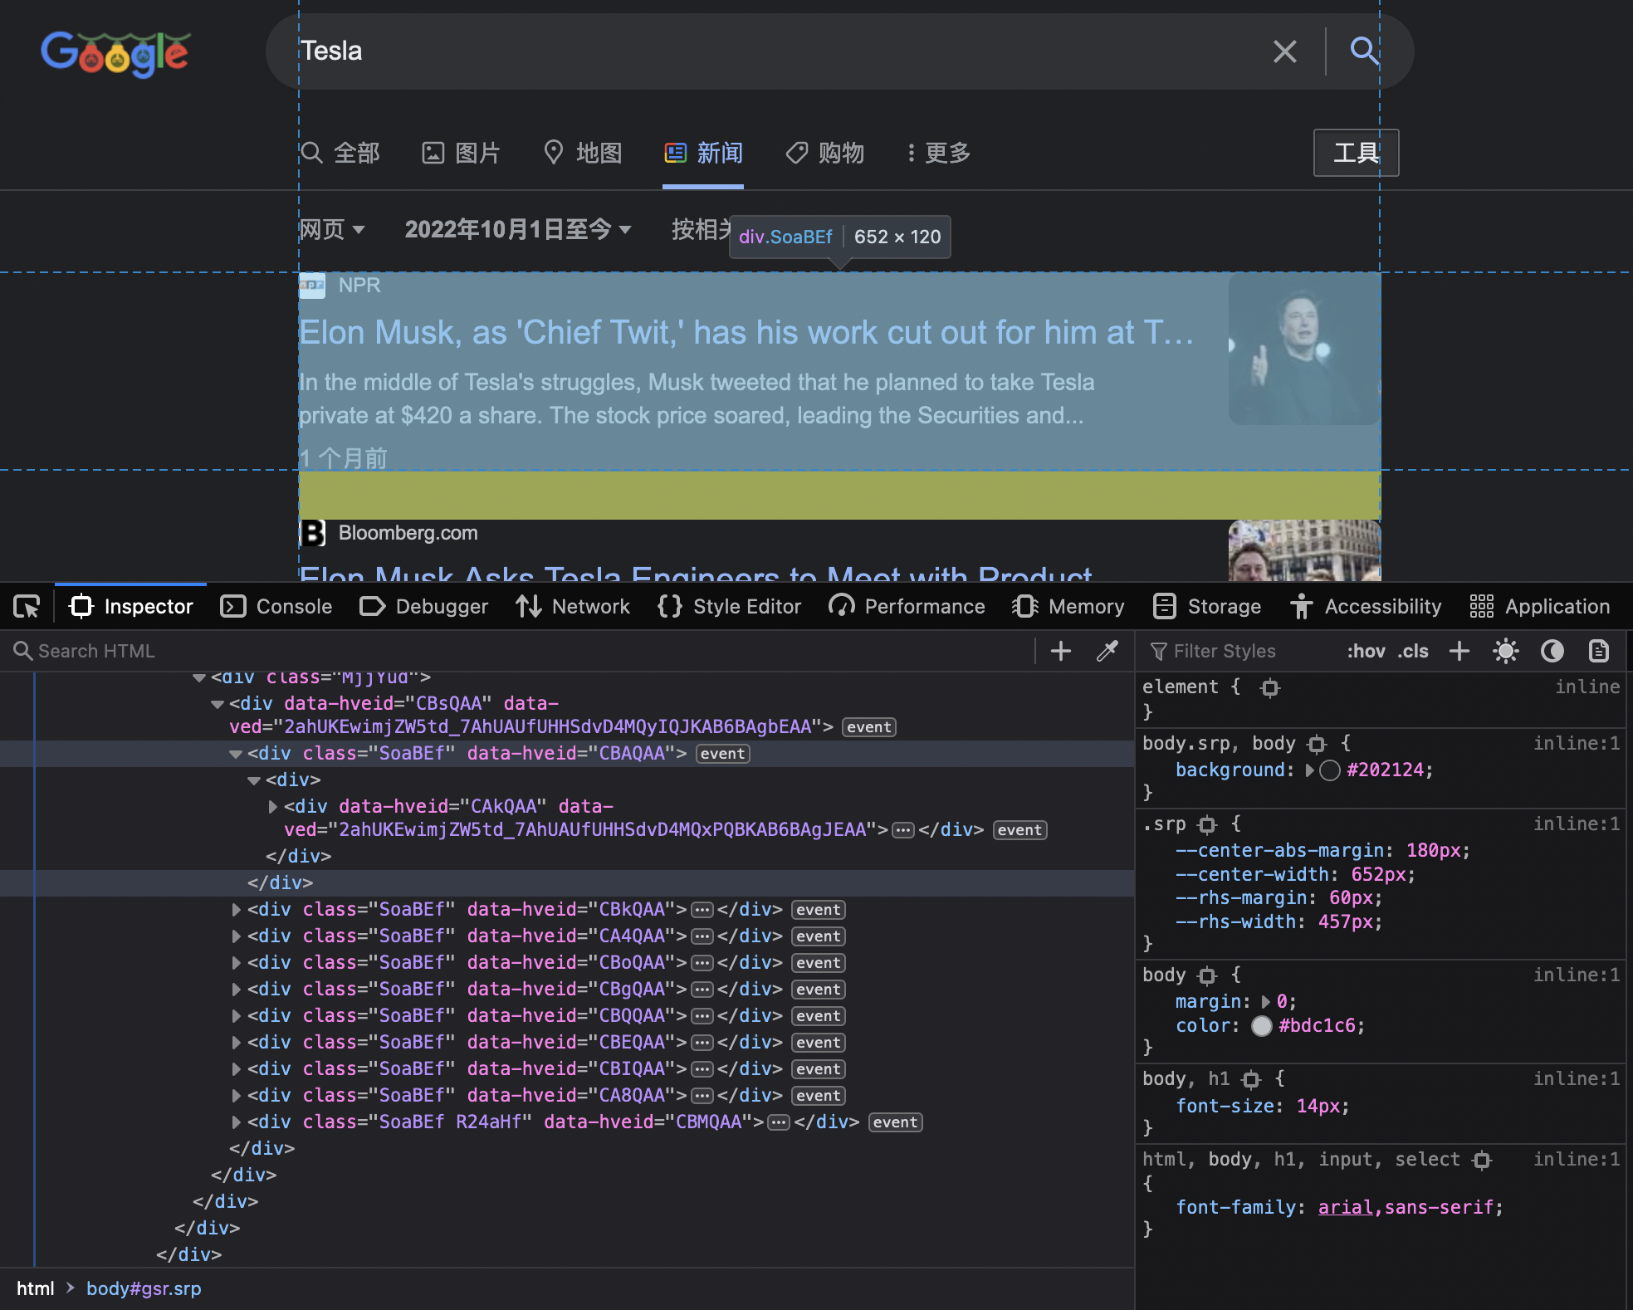Open the 更多 more menu

[939, 153]
